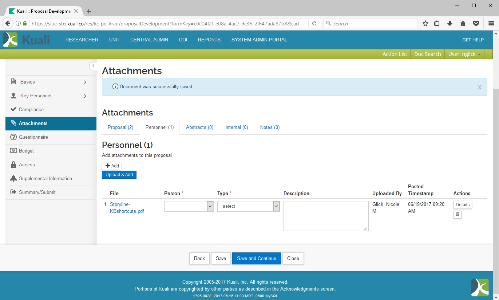Open the Firefox hamburger menu

pyautogui.click(x=491, y=24)
